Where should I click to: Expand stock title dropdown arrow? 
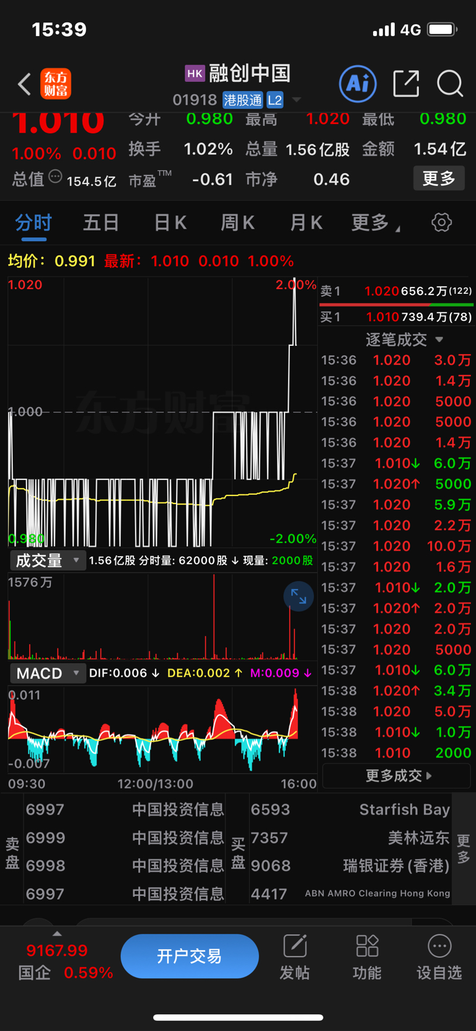point(297,100)
